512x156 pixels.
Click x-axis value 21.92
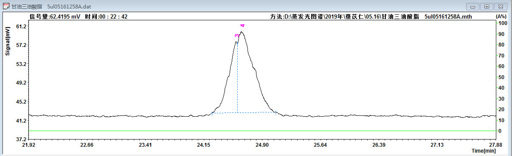pyautogui.click(x=28, y=145)
